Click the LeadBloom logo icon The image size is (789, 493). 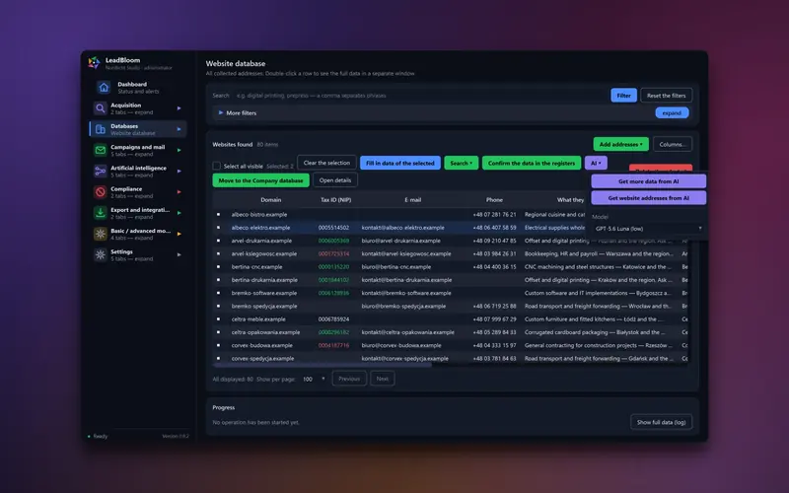[94, 62]
